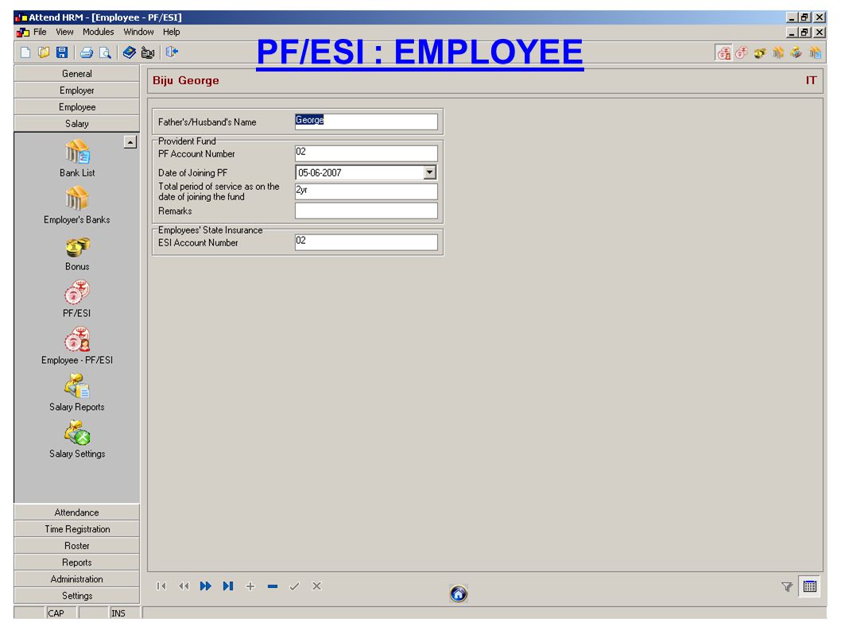Click the Father's/Husband's Name field
Image resolution: width=841 pixels, height=630 pixels.
coord(366,122)
